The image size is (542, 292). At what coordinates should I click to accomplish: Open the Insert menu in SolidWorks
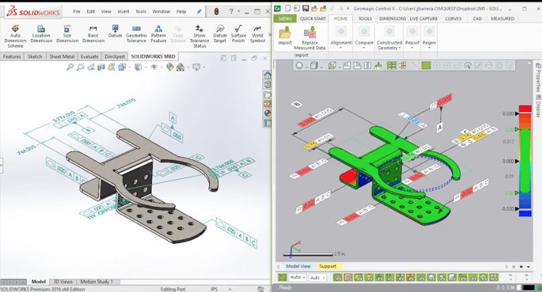[x=123, y=11]
